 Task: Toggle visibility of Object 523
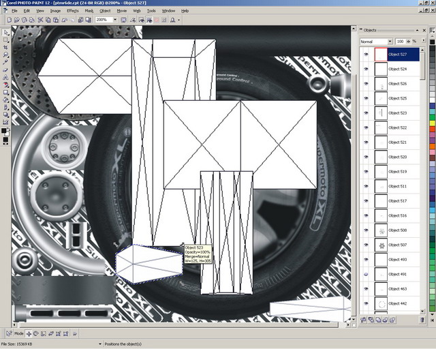pyautogui.click(x=366, y=112)
